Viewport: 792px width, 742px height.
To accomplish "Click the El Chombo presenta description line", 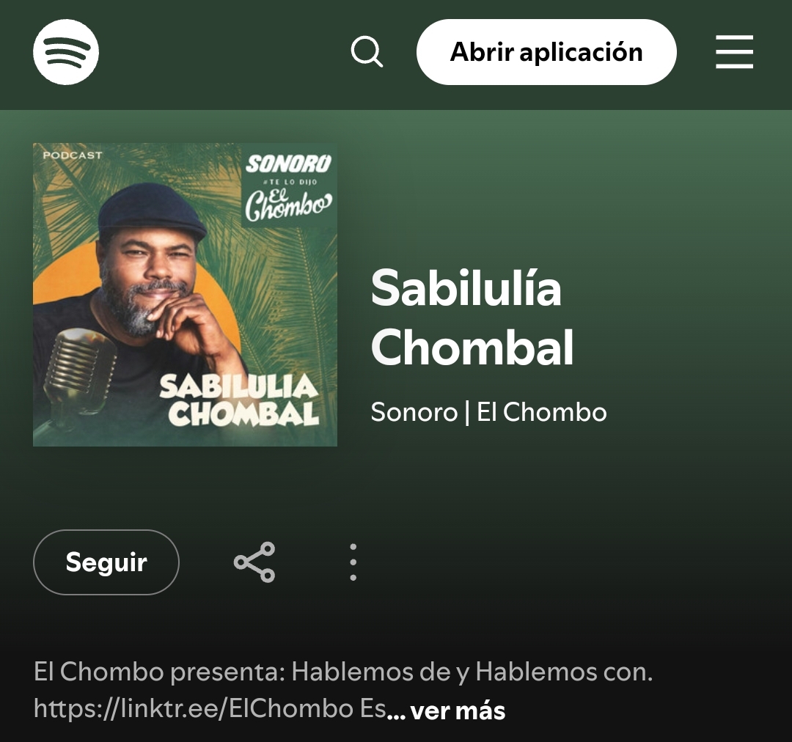I will pyautogui.click(x=343, y=672).
